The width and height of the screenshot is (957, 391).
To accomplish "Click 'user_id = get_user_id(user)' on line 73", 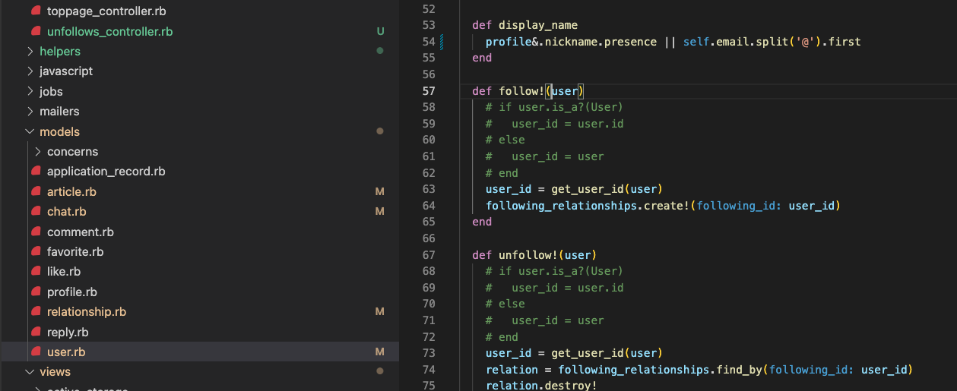I will (574, 353).
